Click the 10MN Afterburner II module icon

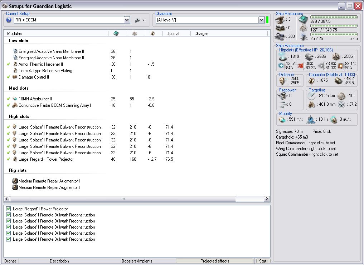pyautogui.click(x=15, y=99)
